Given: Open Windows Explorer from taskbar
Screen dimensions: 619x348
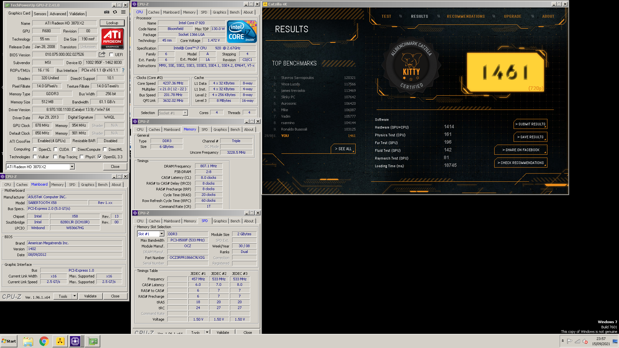Looking at the screenshot, I should click(x=28, y=341).
